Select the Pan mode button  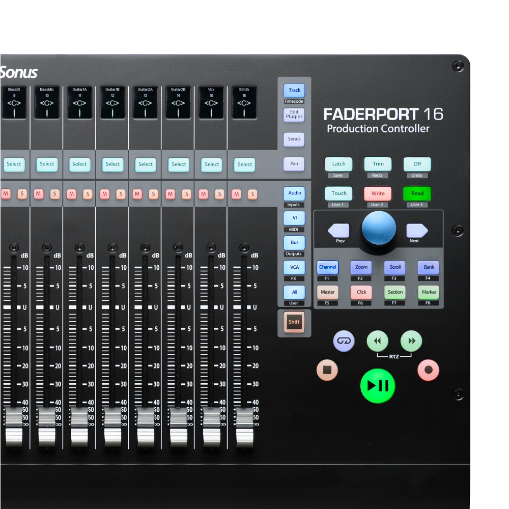pos(294,164)
